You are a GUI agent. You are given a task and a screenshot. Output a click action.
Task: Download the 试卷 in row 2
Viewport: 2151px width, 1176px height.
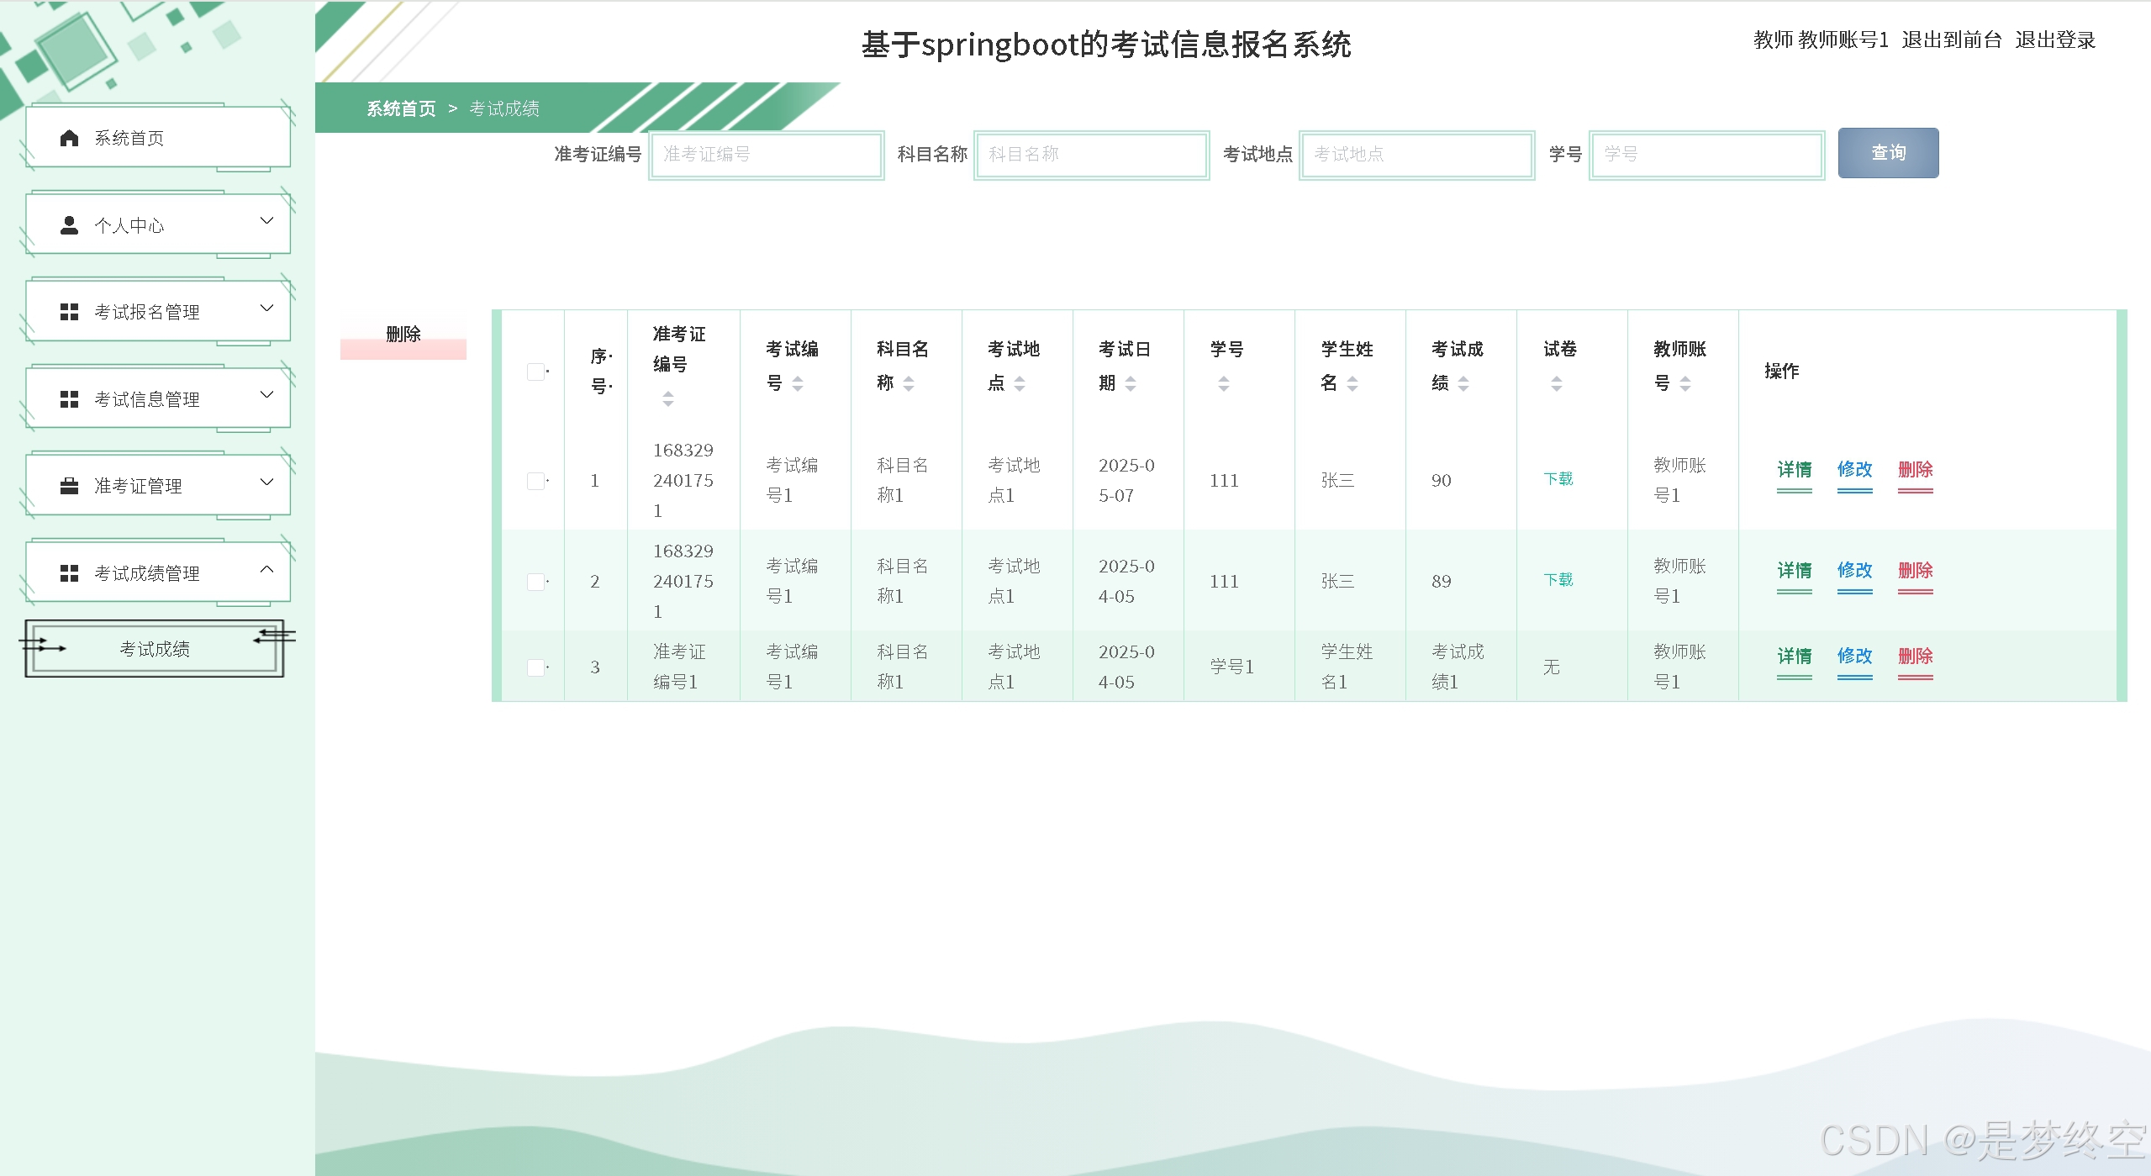pos(1558,580)
